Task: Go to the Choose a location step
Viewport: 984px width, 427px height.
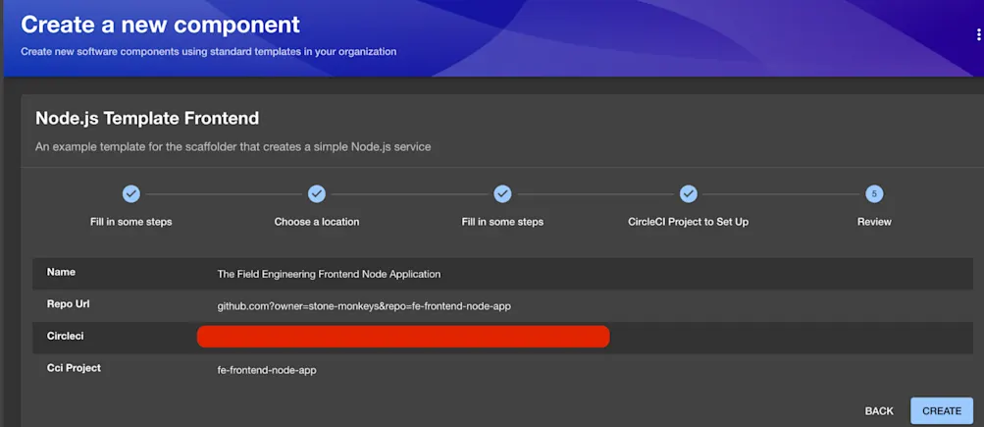Action: 317,222
